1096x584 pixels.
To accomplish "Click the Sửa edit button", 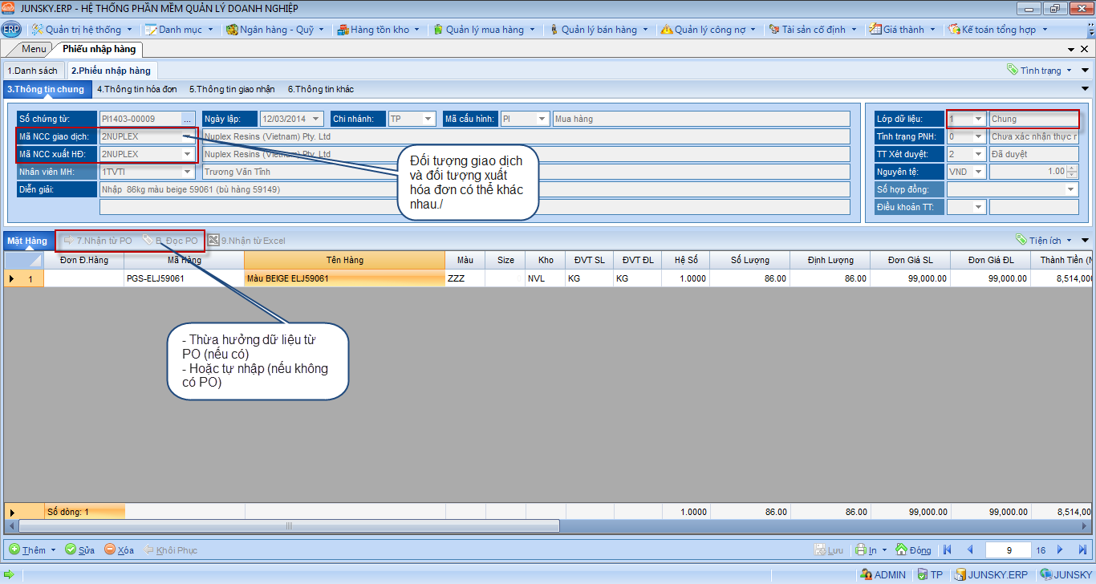I will coord(79,550).
